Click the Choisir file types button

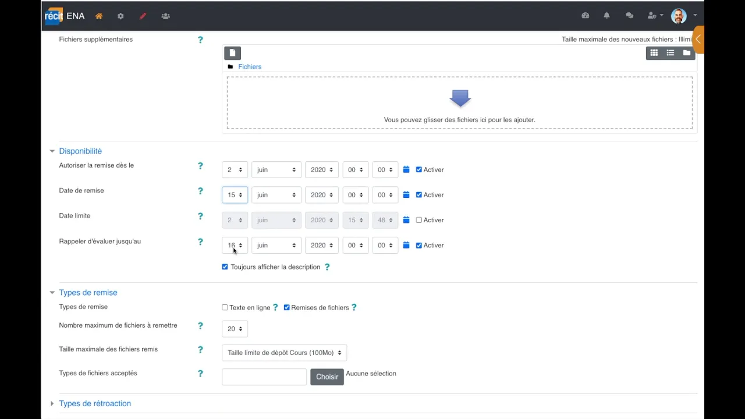(327, 377)
